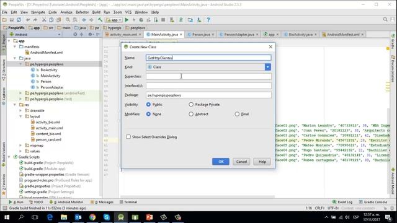Click the Paste toolbar icon
397x223 pixels.
pyautogui.click(x=59, y=20)
